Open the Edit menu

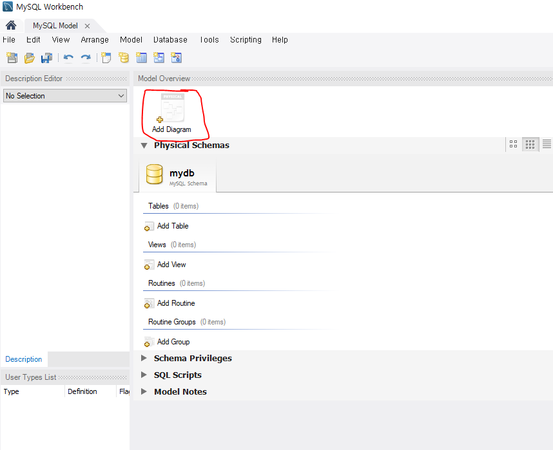(x=33, y=40)
